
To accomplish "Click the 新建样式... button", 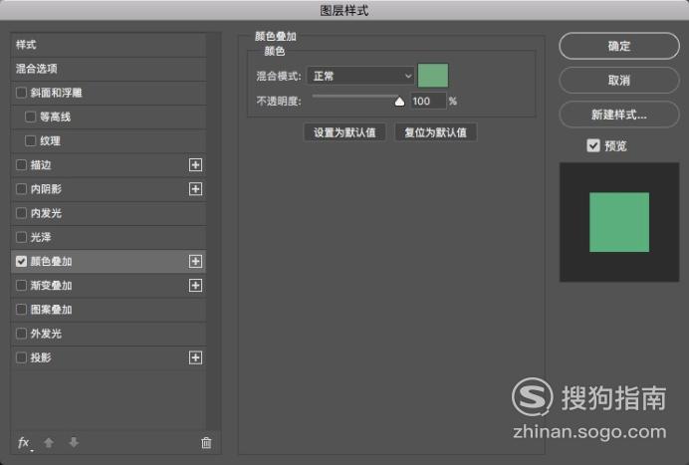I will point(619,115).
